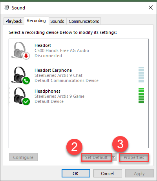Image resolution: width=157 pixels, height=181 pixels.
Task: Select the disconnected C500 Headset icon
Action: coord(20,50)
